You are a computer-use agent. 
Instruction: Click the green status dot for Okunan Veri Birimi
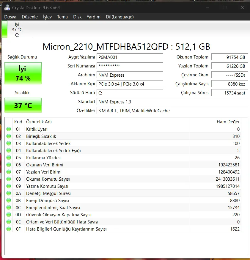[x=9, y=165]
